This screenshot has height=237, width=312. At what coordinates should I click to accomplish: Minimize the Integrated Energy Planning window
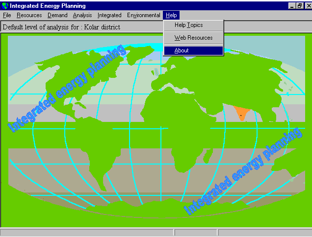[291, 6]
